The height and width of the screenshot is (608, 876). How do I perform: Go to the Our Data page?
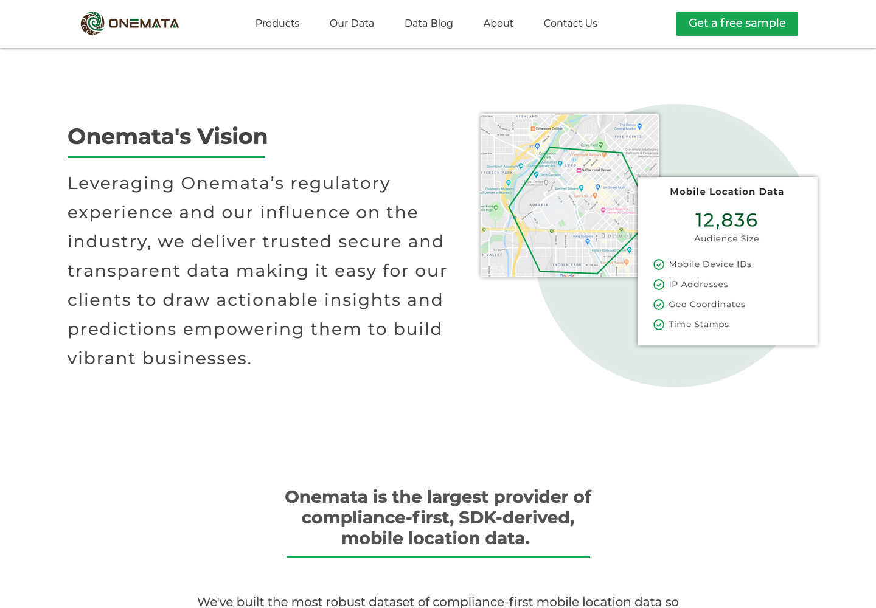pyautogui.click(x=352, y=23)
